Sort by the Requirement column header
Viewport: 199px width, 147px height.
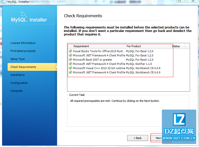(99, 46)
